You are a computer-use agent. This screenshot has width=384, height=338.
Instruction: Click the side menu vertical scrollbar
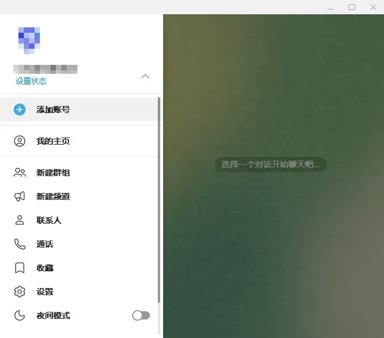coord(159,200)
